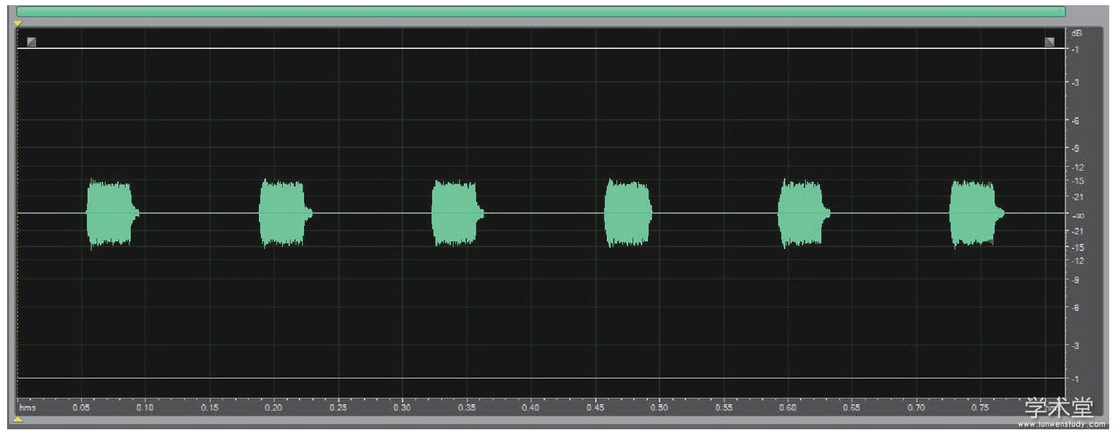Viewport: 1115px width, 437px height.
Task: Click the 0.70 mark on the time ruler
Action: click(916, 407)
